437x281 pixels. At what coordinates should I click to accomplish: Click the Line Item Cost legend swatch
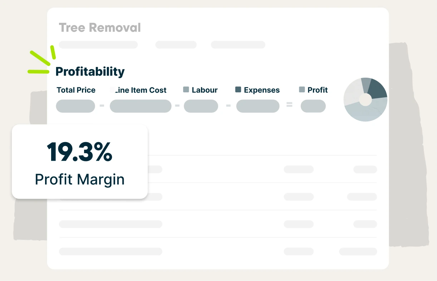pos(112,89)
